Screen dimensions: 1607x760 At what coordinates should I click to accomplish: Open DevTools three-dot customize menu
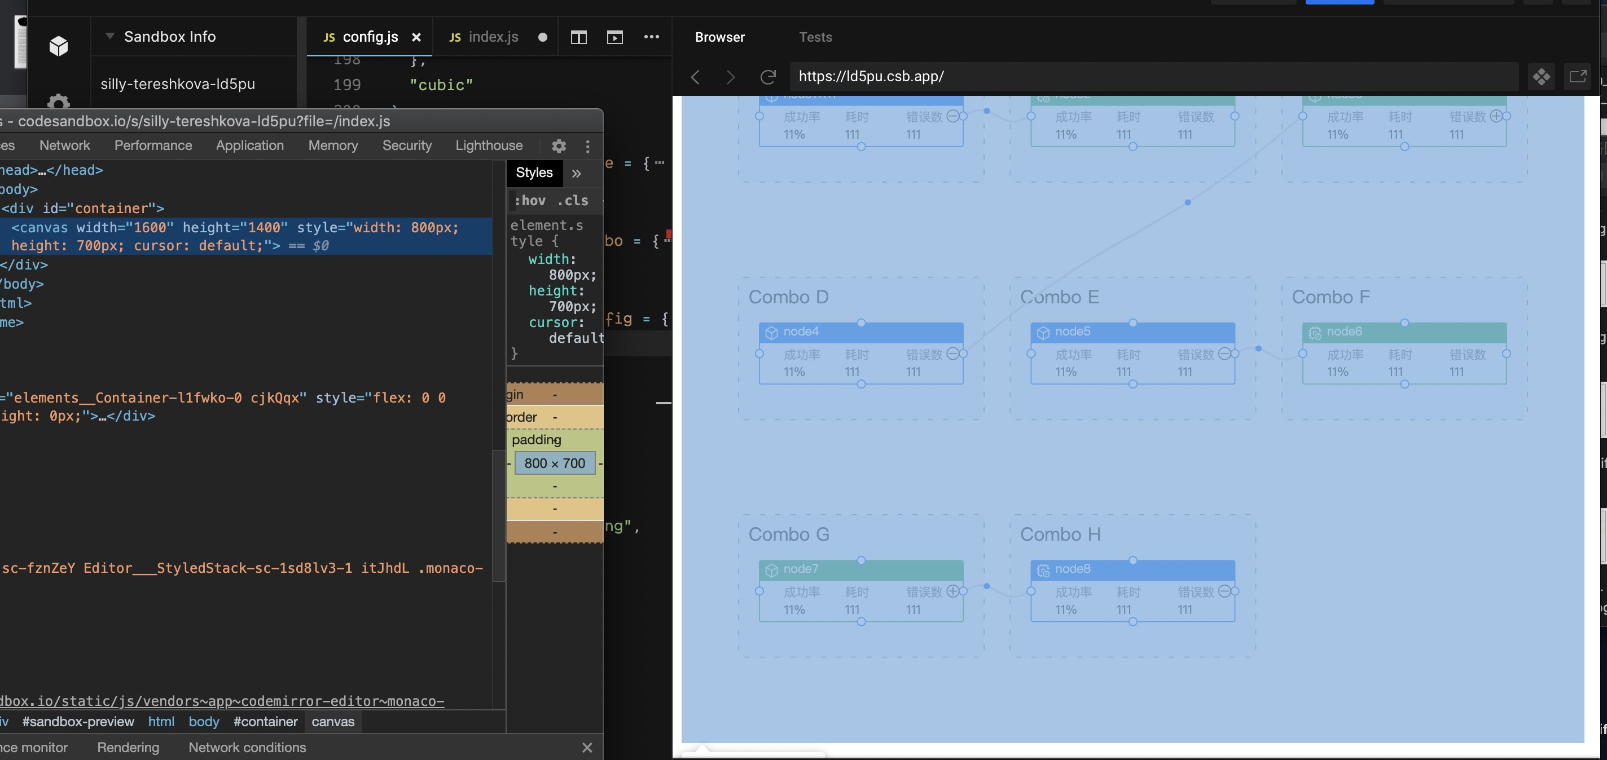(587, 146)
